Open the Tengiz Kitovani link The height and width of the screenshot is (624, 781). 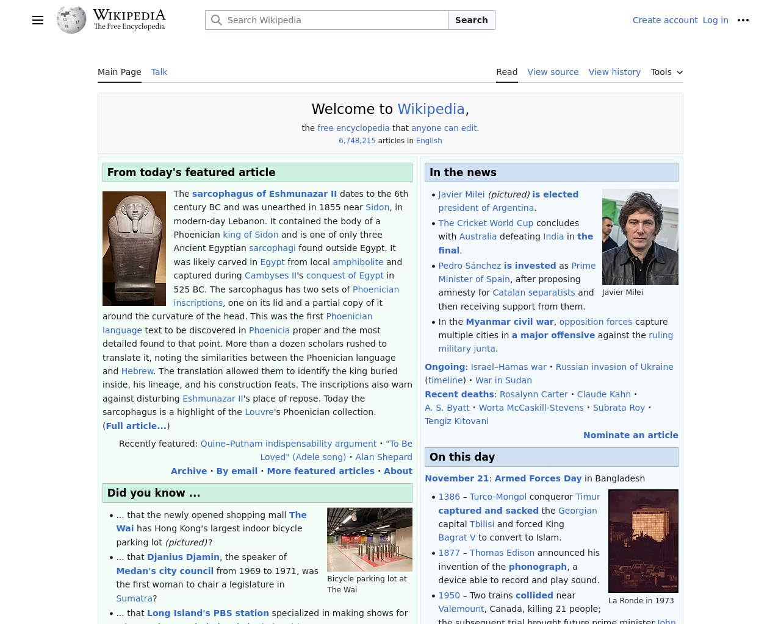tap(457, 421)
